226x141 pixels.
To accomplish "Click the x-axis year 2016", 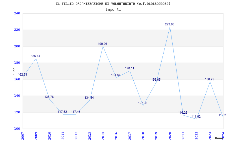I will point(116,136).
